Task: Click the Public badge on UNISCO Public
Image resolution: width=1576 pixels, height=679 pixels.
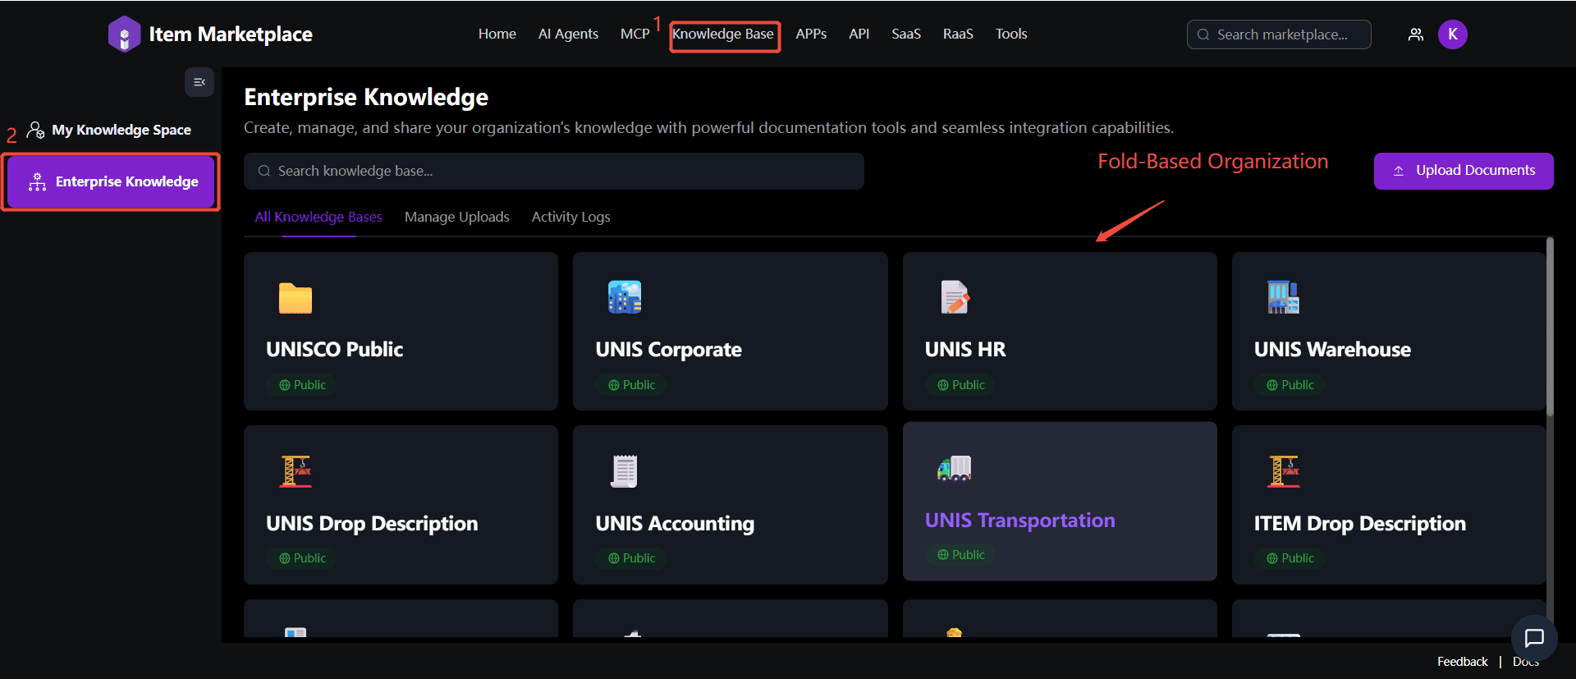Action: tap(302, 385)
